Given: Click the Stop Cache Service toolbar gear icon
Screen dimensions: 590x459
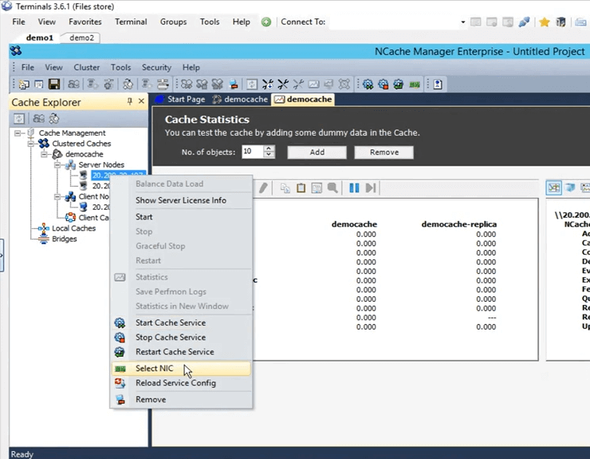Looking at the screenshot, I should [x=383, y=84].
